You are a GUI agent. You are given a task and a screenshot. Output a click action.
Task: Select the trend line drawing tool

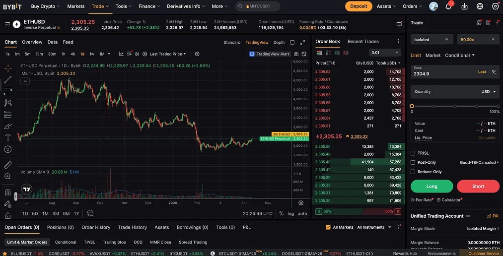(8, 79)
